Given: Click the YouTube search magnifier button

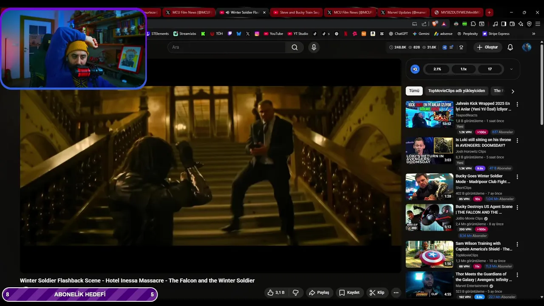Looking at the screenshot, I should (x=295, y=47).
